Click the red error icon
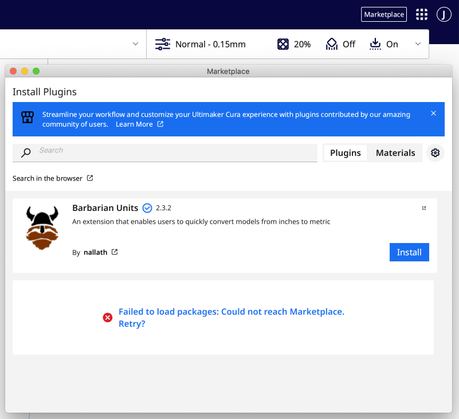This screenshot has width=459, height=419. (x=107, y=318)
